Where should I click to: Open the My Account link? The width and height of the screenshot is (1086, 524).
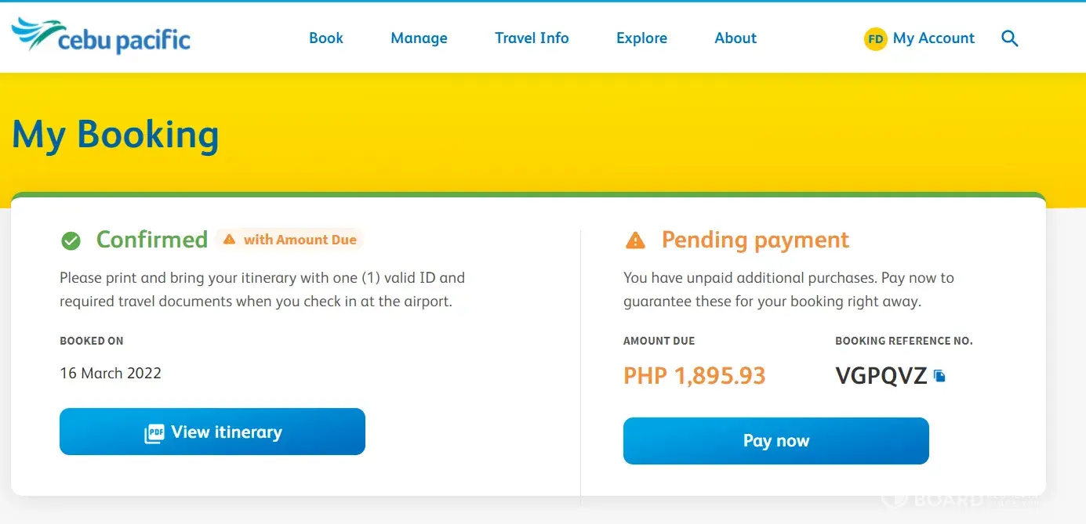coord(933,38)
